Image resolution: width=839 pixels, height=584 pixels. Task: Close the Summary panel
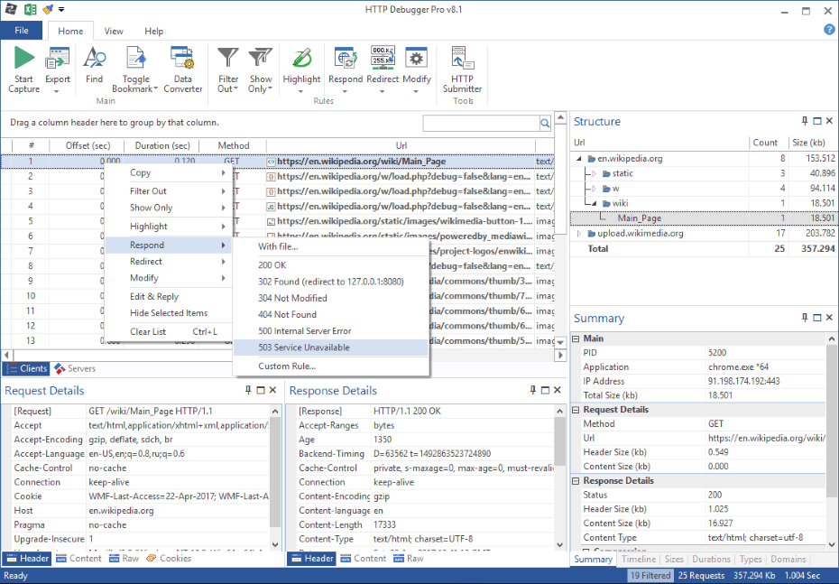coord(829,318)
